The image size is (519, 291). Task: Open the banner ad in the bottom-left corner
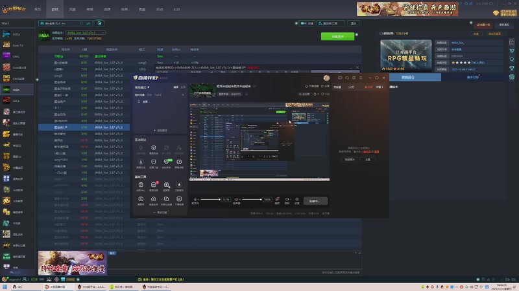point(72,263)
